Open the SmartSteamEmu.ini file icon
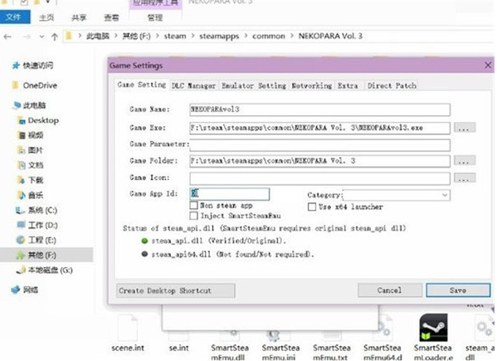This screenshot has width=497, height=361. click(273, 334)
